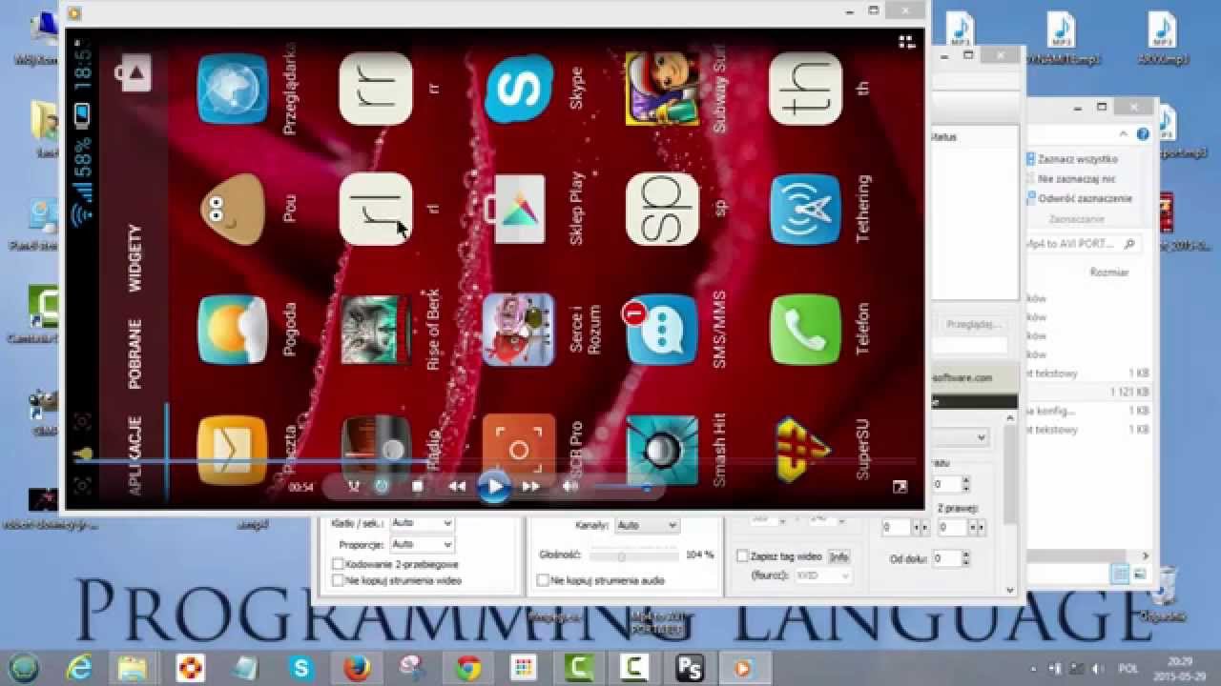Adjust the Głośność slider

[633, 555]
